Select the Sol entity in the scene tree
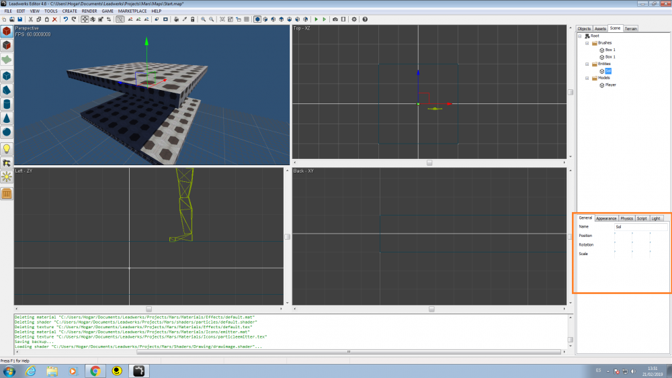The width and height of the screenshot is (672, 378). (607, 71)
